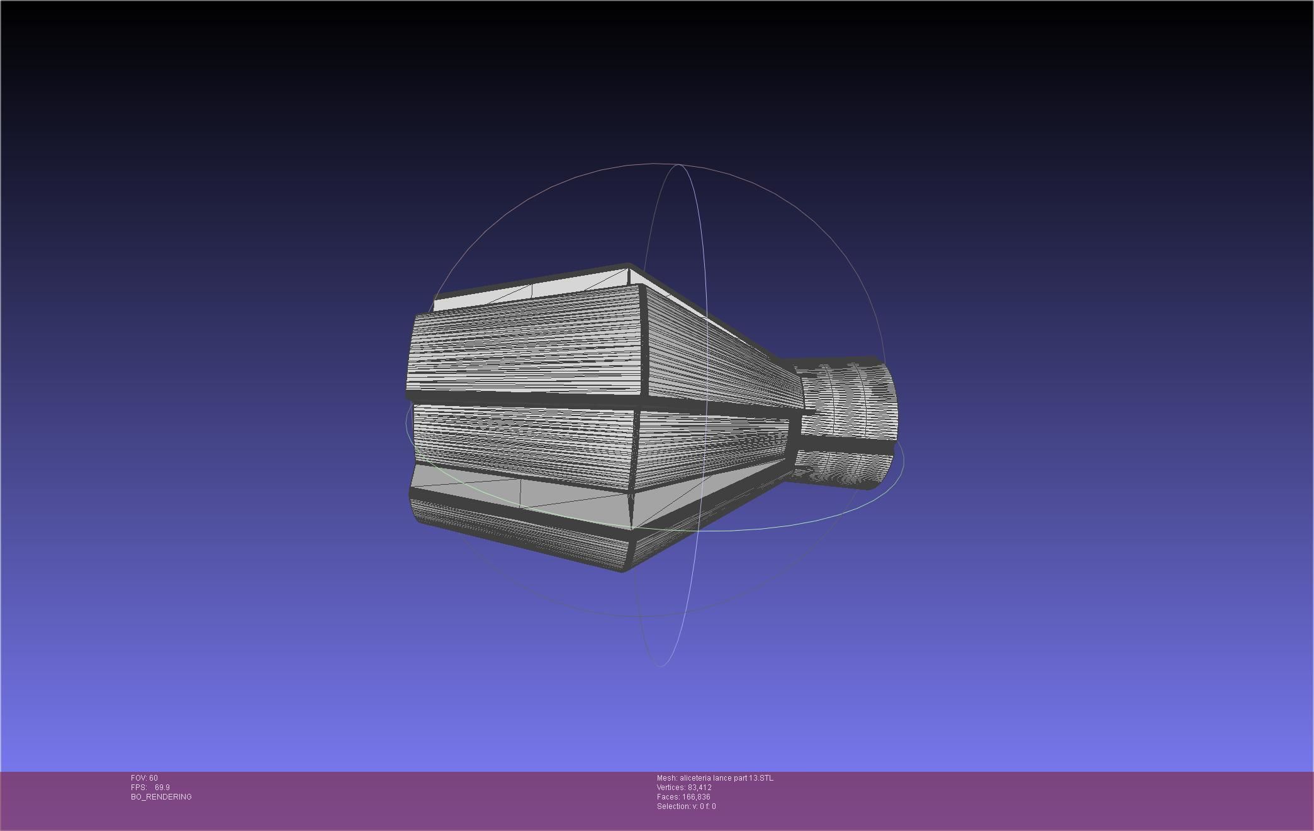Click the Faces: 166,836 count
Screen dimensions: 1314x831
[683, 797]
